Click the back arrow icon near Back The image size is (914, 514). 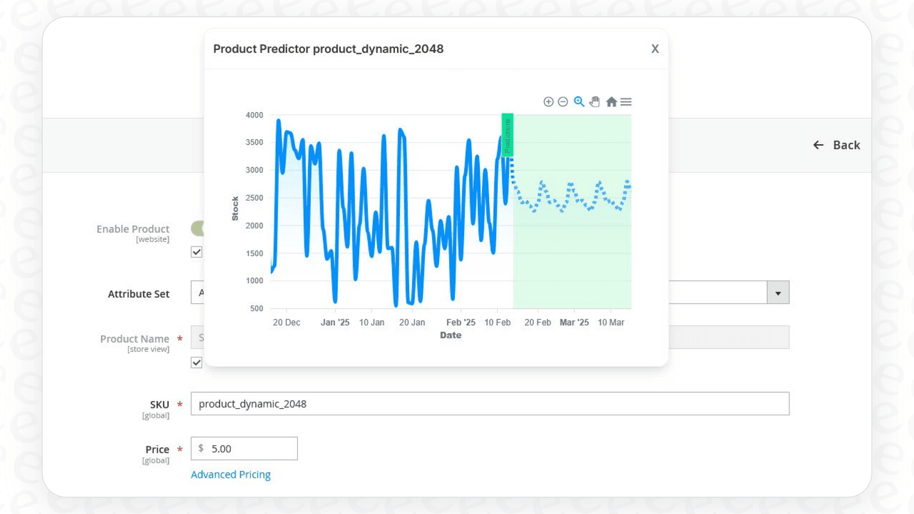click(x=819, y=145)
